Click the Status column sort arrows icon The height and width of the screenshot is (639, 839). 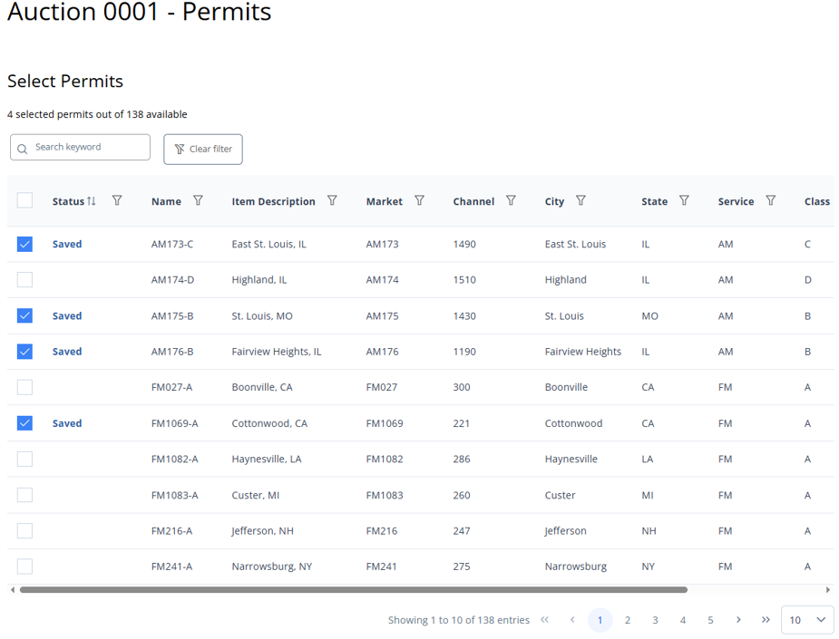click(x=92, y=201)
